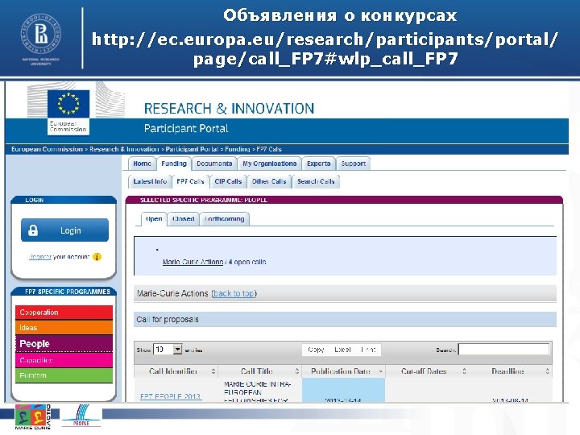Select Euratom programme in sidebar
The width and height of the screenshot is (580, 435).
click(x=64, y=375)
